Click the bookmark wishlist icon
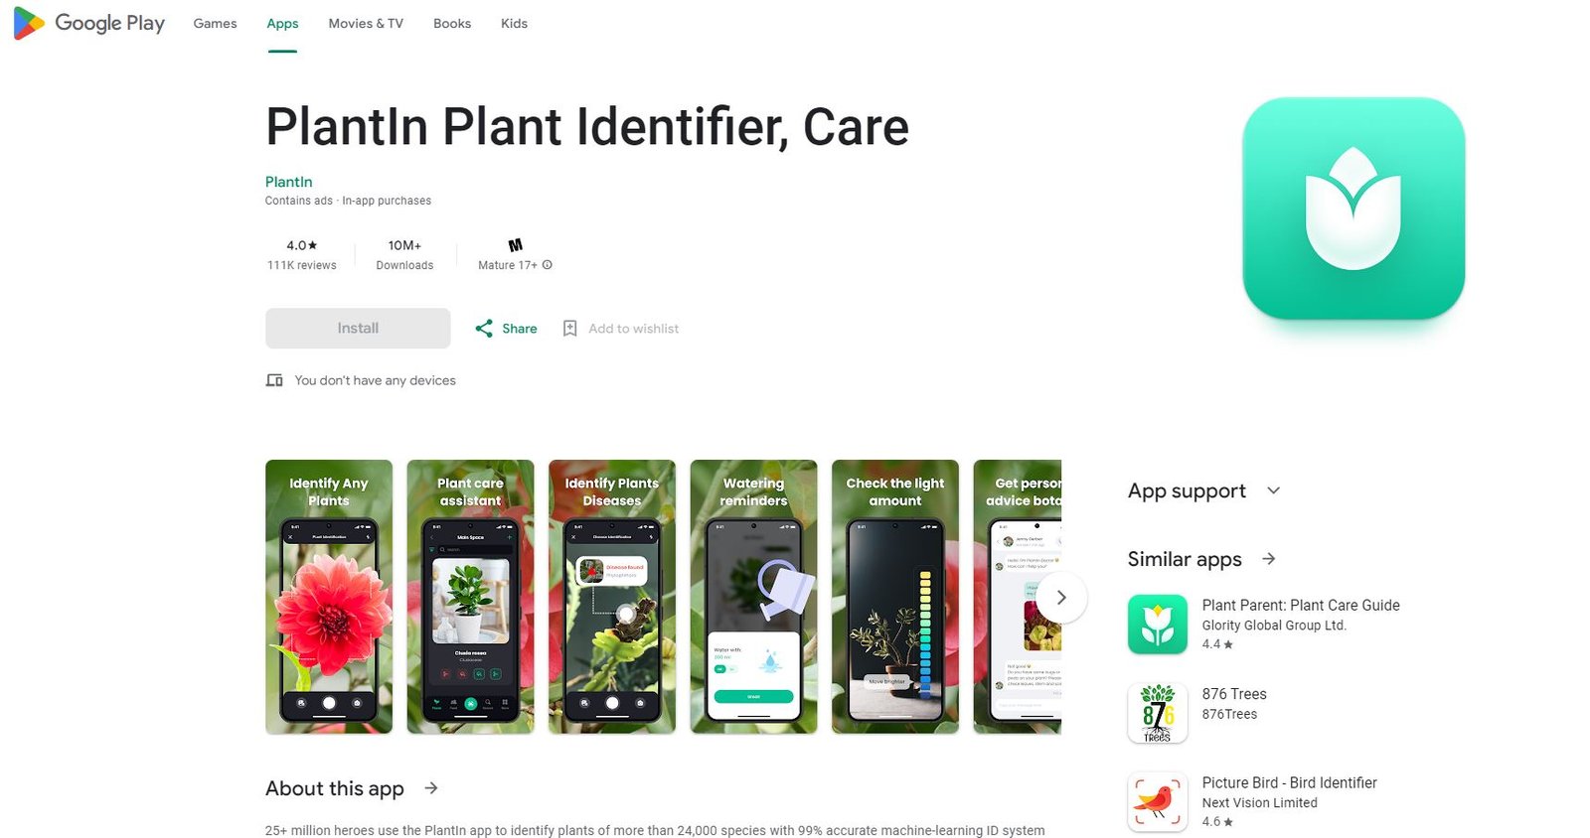The image size is (1590, 838). click(x=569, y=329)
